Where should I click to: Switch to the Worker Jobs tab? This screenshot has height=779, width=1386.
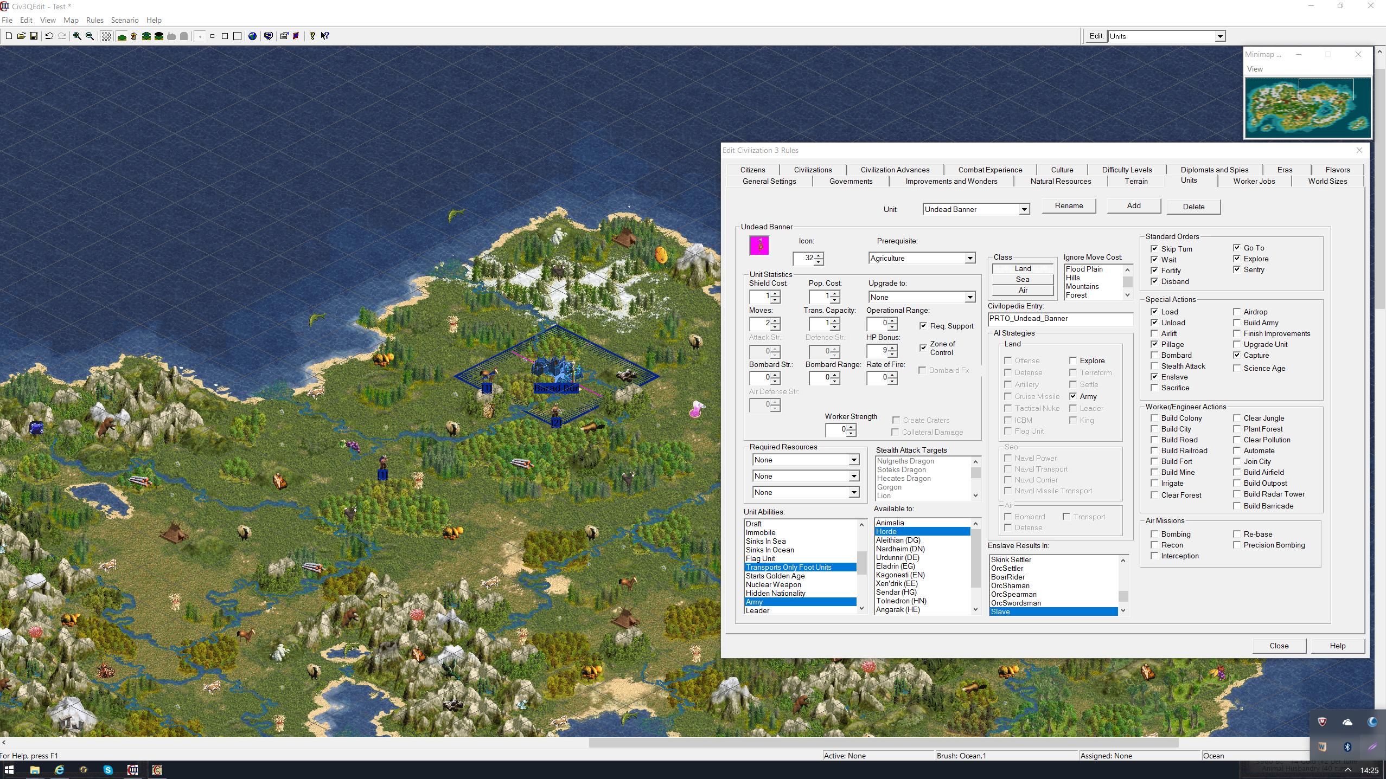click(1254, 181)
